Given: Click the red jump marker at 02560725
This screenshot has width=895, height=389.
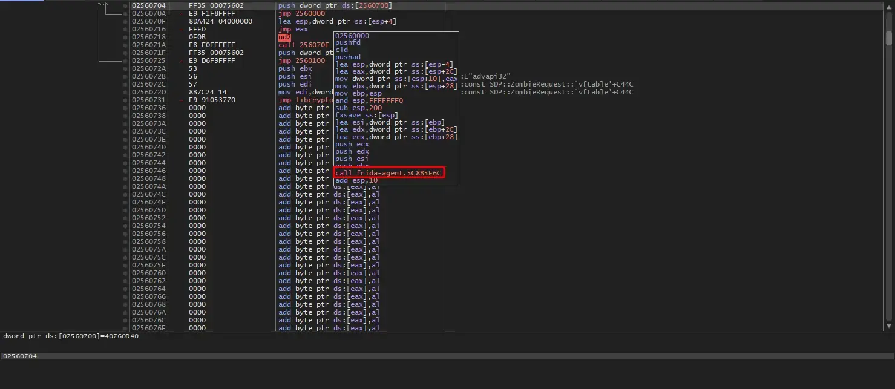Looking at the screenshot, I should tap(182, 61).
